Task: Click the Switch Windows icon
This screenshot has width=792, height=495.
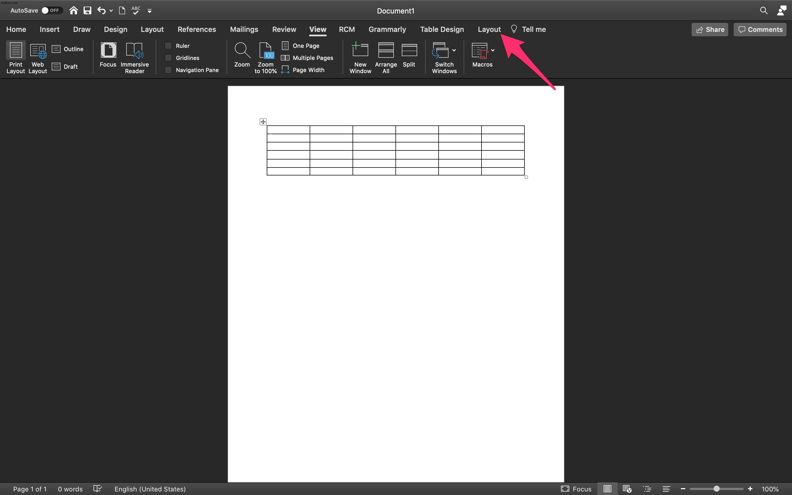Action: point(440,50)
